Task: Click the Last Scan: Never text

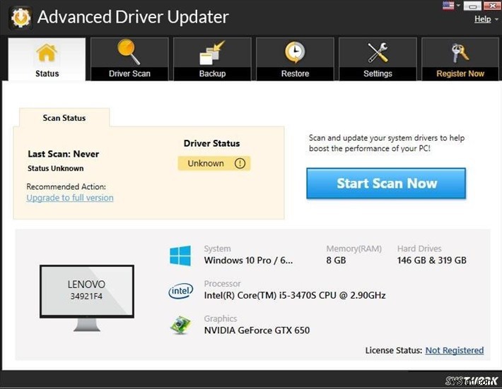Action: 64,154
